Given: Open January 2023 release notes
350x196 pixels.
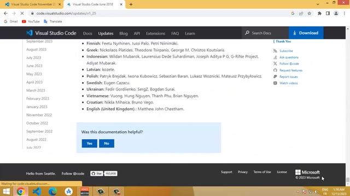Looking at the screenshot, I should [37, 107].
